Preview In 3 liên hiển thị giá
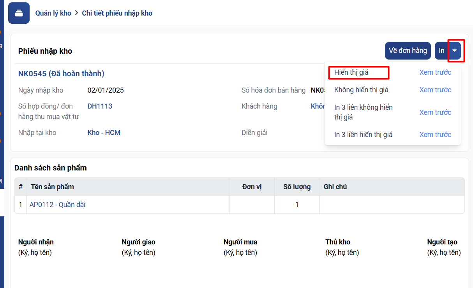The image size is (473, 288). [435, 135]
